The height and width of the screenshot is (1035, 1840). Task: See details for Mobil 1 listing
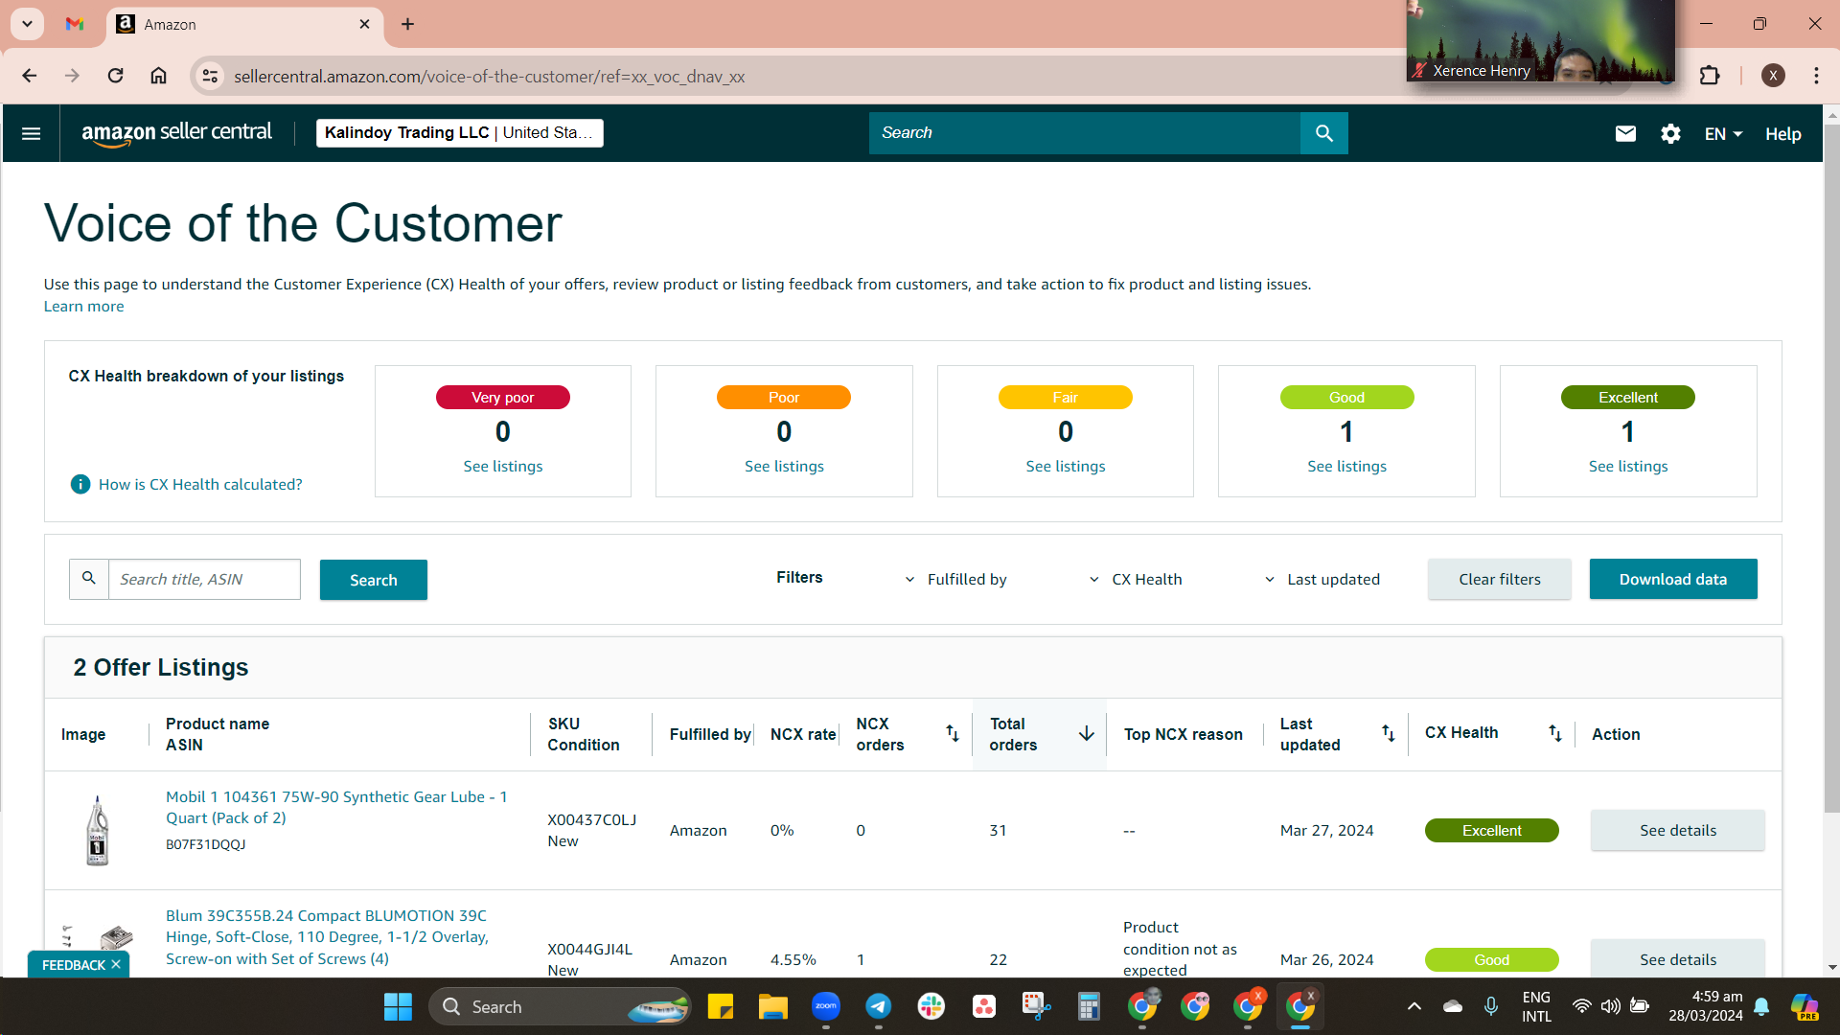pyautogui.click(x=1678, y=831)
